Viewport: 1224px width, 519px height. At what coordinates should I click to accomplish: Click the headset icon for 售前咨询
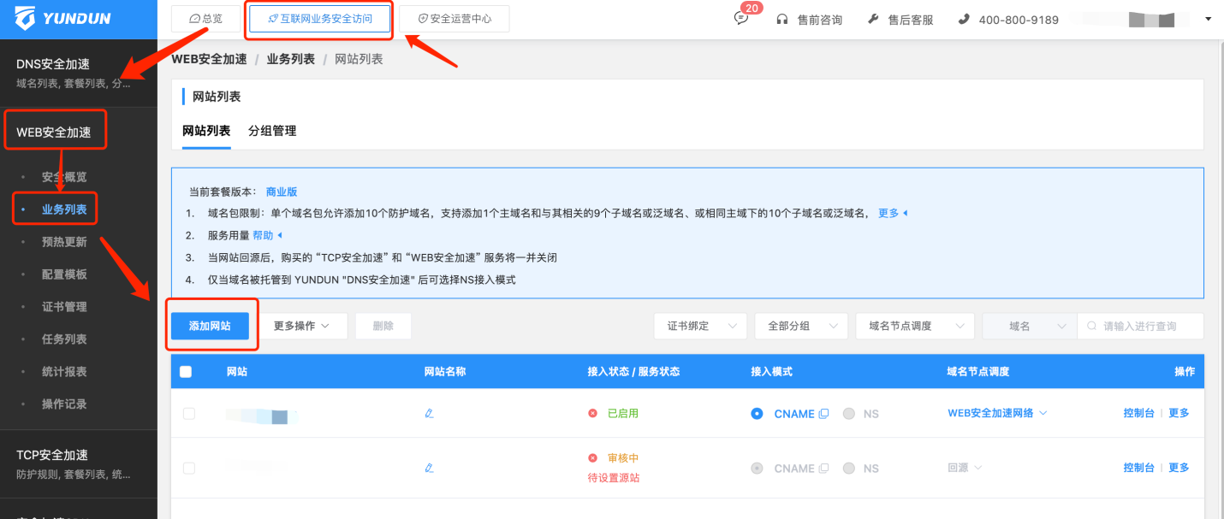click(x=781, y=19)
